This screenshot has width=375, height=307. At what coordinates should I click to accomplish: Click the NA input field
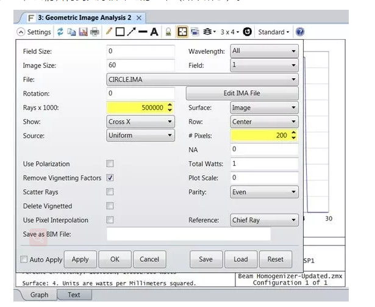264,150
